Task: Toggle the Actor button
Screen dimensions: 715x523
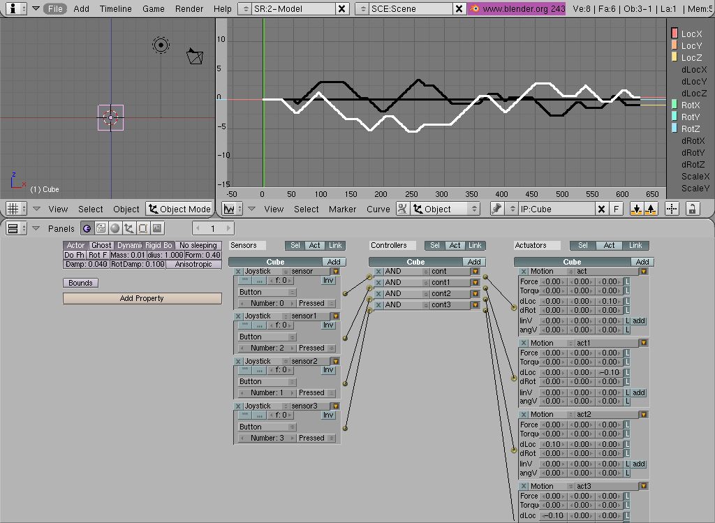Action: pos(75,245)
